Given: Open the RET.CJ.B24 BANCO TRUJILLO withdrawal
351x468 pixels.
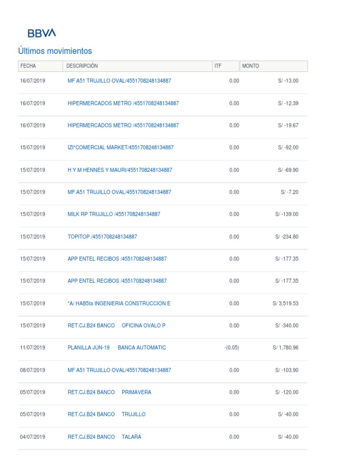Looking at the screenshot, I should [x=106, y=415].
